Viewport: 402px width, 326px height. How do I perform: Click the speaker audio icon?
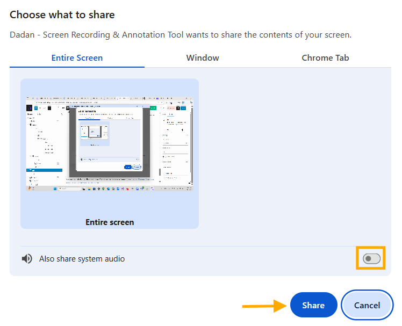point(27,259)
